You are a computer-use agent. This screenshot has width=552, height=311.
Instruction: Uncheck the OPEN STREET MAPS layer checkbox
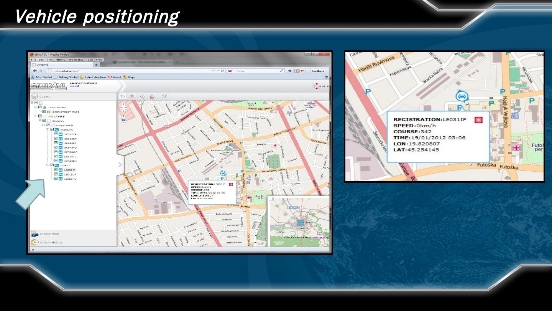coord(44,112)
